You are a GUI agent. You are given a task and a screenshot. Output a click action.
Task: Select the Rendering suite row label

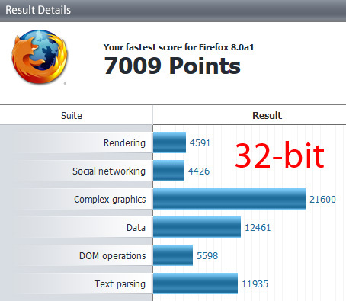[x=124, y=143]
